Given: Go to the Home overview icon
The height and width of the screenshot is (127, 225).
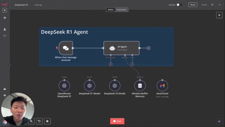Looking at the screenshot, I should (5, 18).
